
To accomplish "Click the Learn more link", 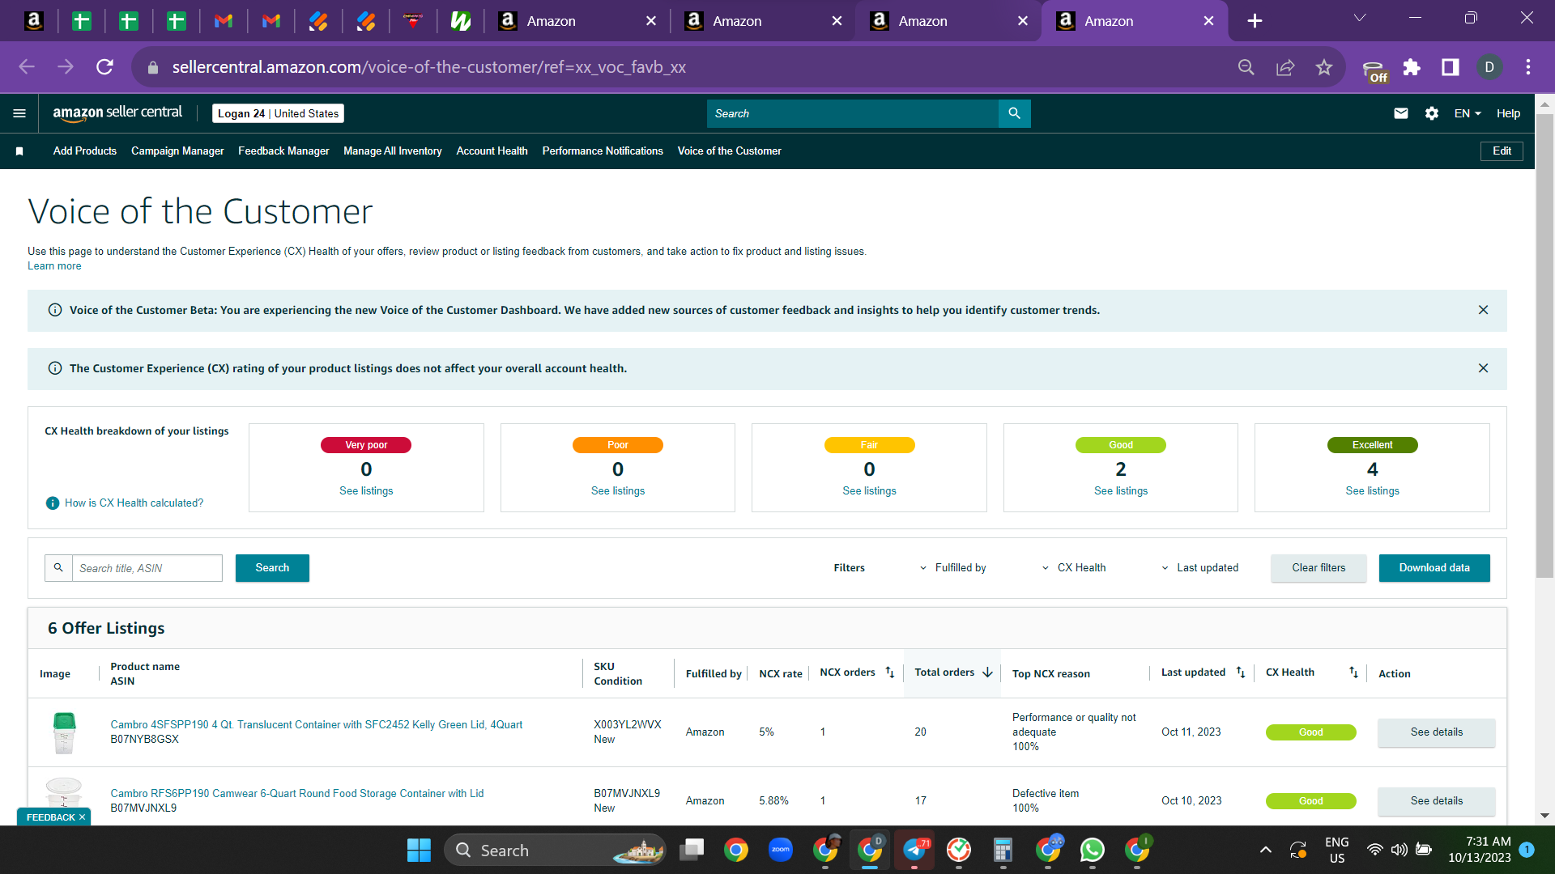I will click(x=54, y=266).
